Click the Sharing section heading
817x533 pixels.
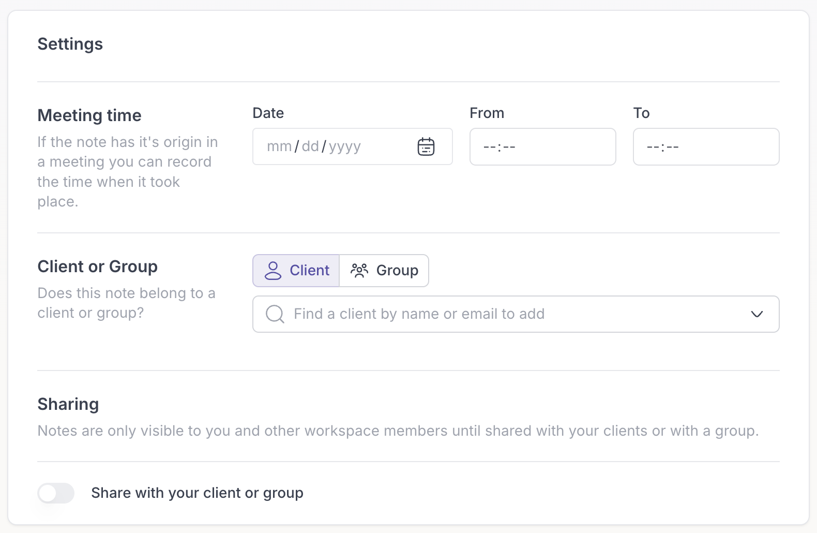click(68, 404)
